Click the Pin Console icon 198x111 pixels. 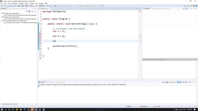click(x=183, y=82)
